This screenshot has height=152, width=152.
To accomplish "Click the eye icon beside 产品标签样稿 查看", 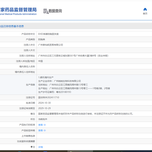I will (45, 130).
